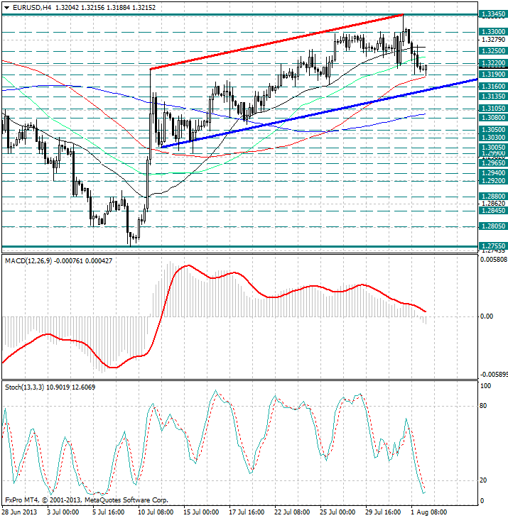The height and width of the screenshot is (518, 508).
Task: Select the 1.30050 price level label
Action: 493,148
